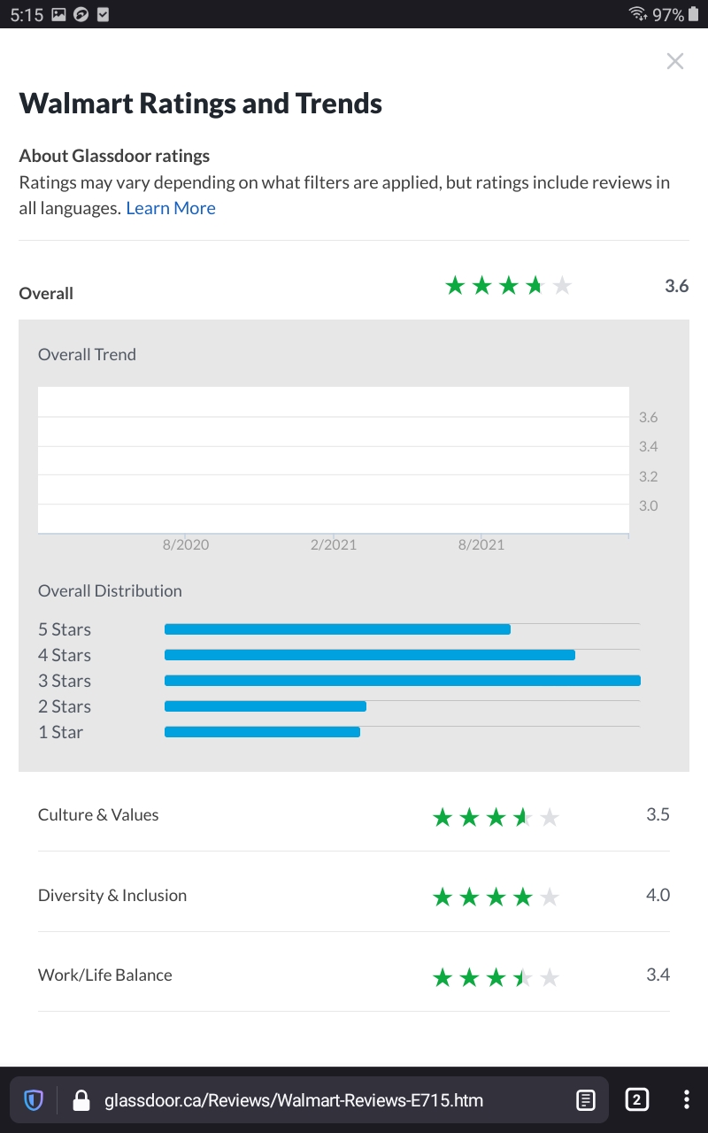Click the "4 Stars" row label
This screenshot has height=1133, width=708.
65,655
